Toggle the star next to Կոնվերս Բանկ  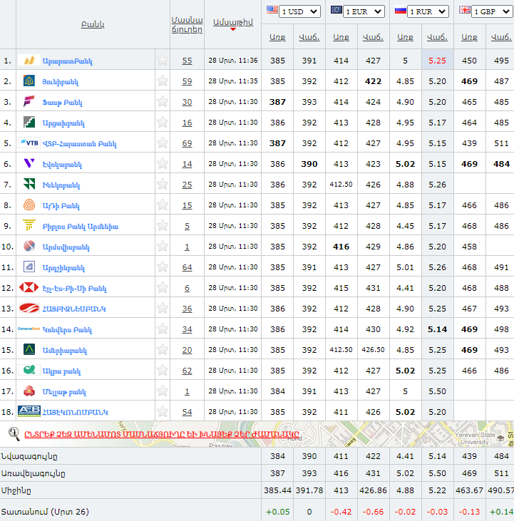[163, 329]
